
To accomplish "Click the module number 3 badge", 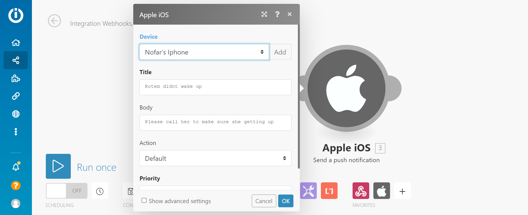I will click(x=380, y=148).
